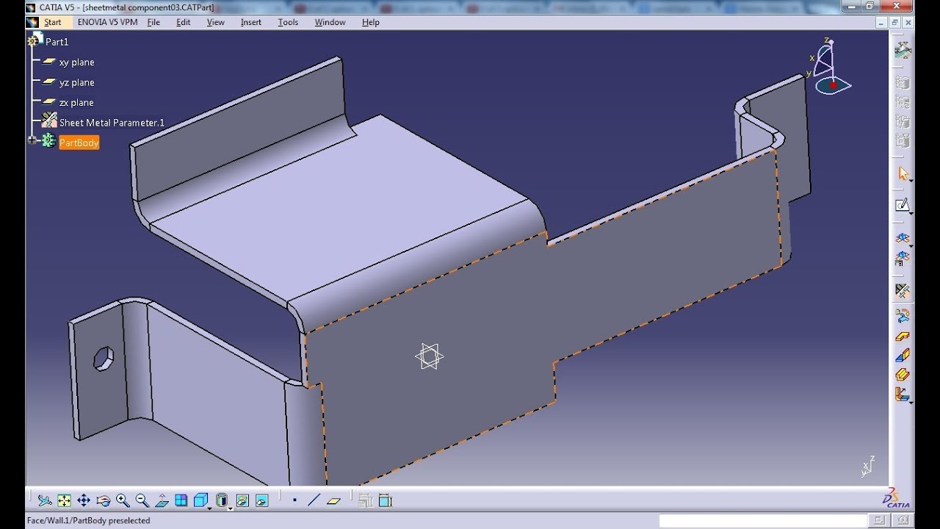Image resolution: width=940 pixels, height=529 pixels.
Task: Select the zx plane tree item
Action: click(76, 103)
